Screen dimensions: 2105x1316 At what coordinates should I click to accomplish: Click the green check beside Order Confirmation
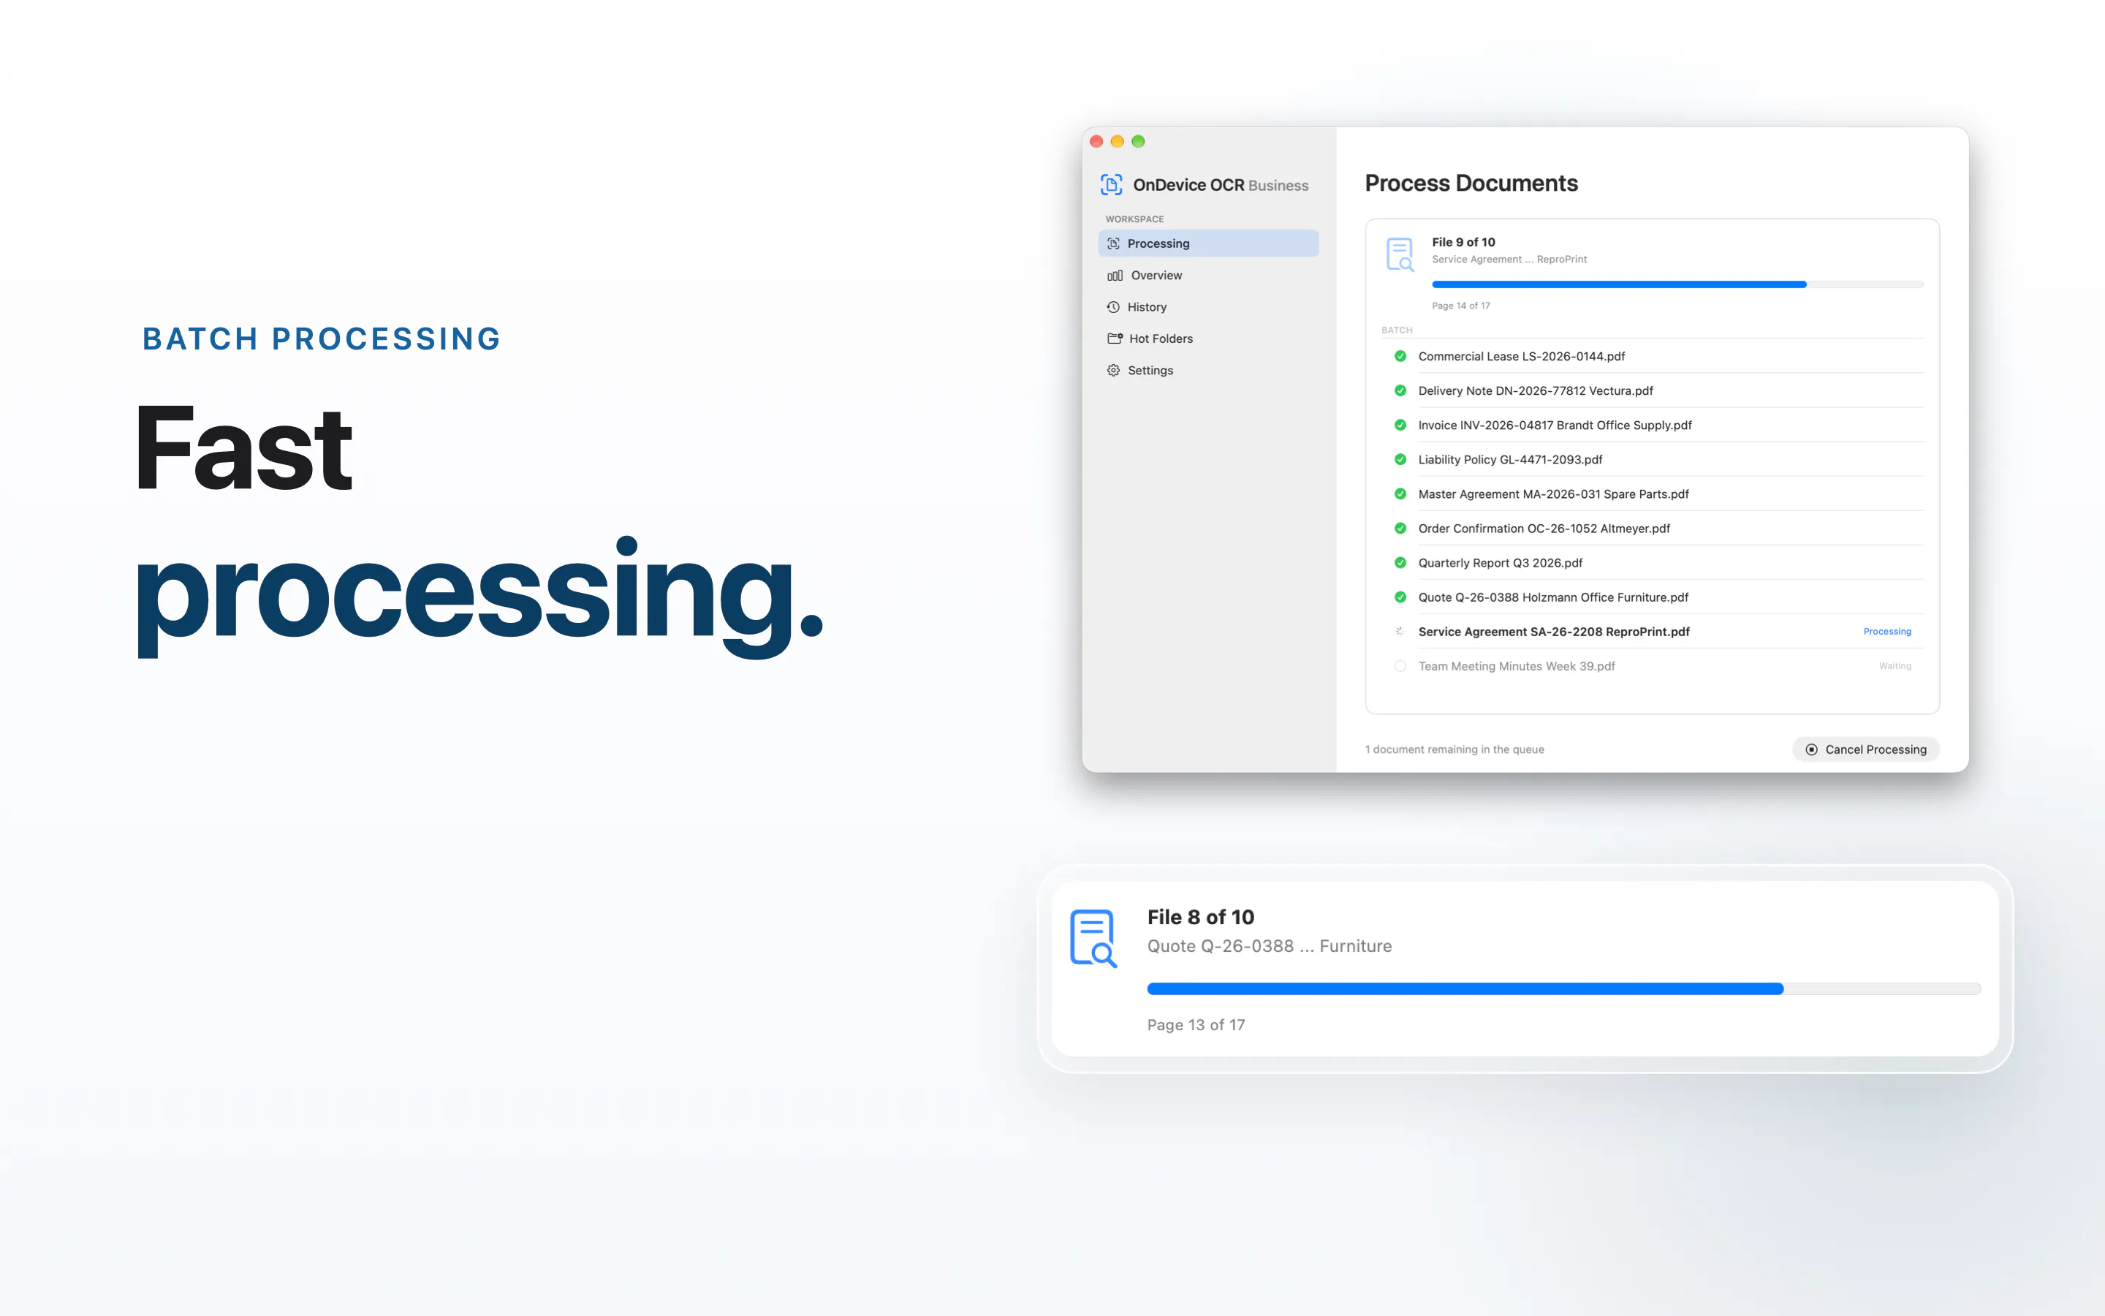(x=1400, y=529)
